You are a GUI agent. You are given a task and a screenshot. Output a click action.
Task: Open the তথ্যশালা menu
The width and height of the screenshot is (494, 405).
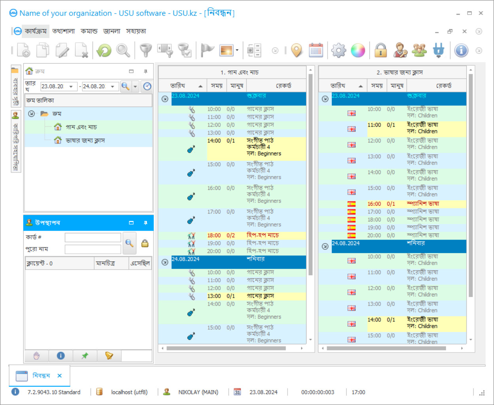click(x=63, y=31)
